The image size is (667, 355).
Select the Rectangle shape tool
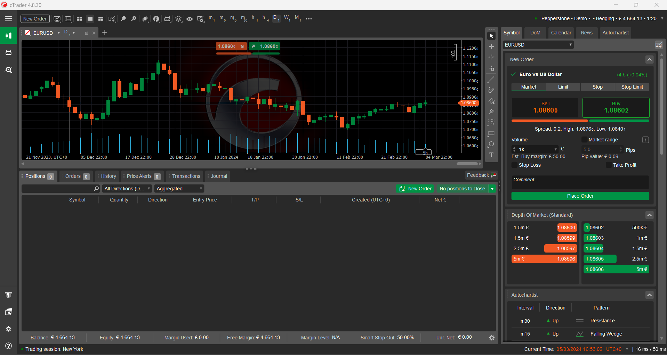pos(491,134)
